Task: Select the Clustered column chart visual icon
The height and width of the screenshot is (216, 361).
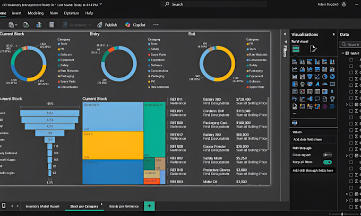Action: pos(317,62)
